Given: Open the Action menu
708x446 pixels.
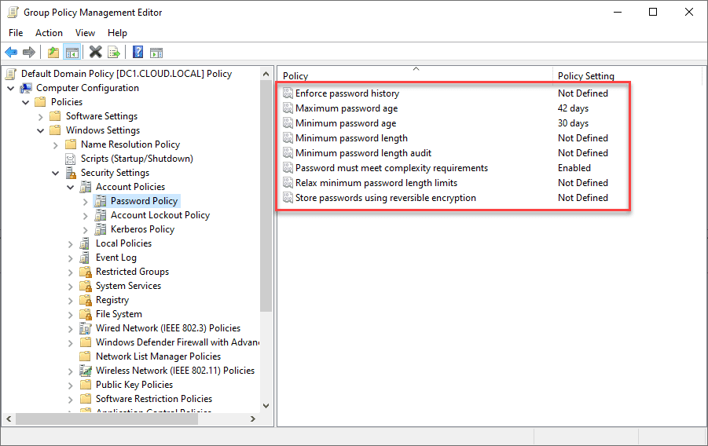Looking at the screenshot, I should coord(49,33).
